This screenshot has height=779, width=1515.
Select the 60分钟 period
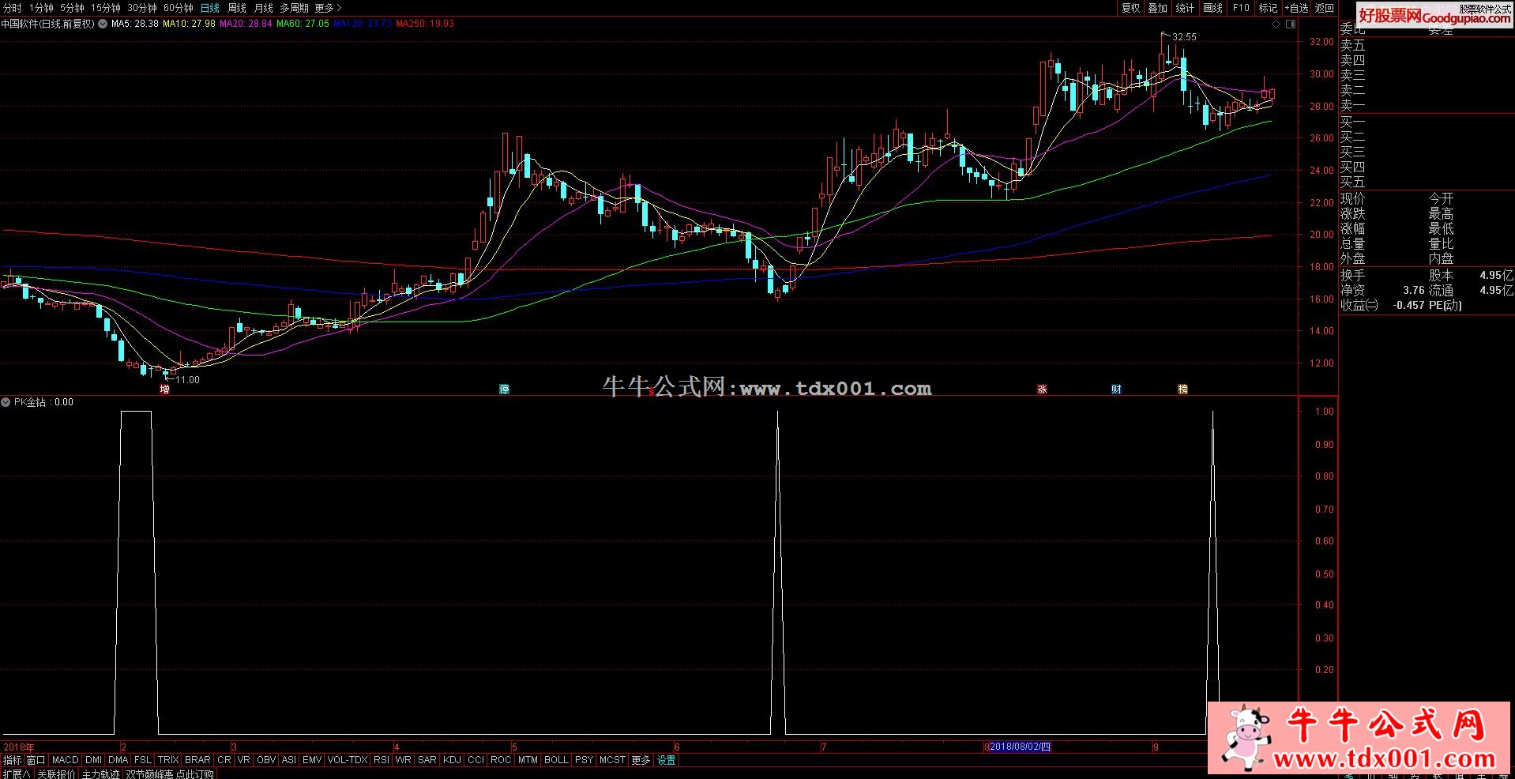(x=179, y=8)
